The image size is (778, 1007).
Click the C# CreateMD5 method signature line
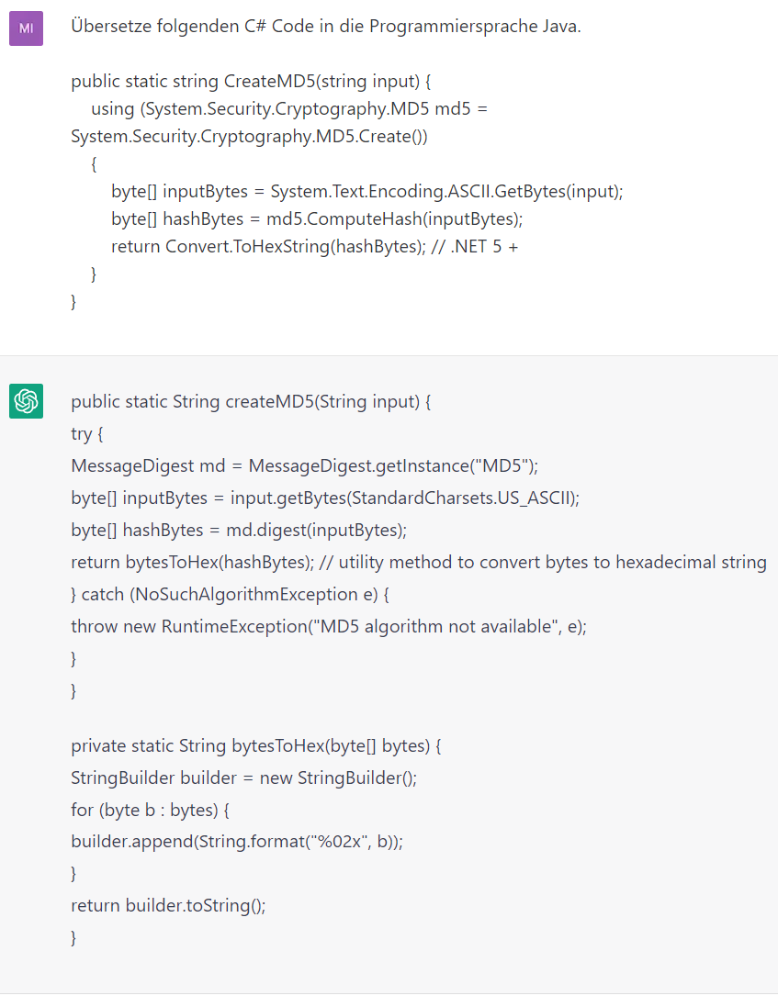251,81
